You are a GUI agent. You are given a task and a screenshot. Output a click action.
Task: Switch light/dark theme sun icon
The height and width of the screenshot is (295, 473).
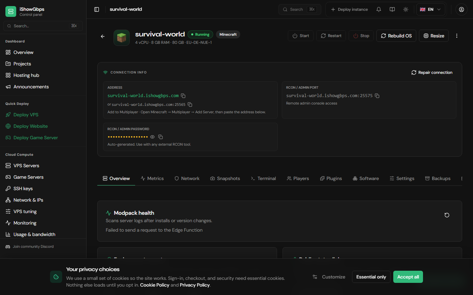406,9
